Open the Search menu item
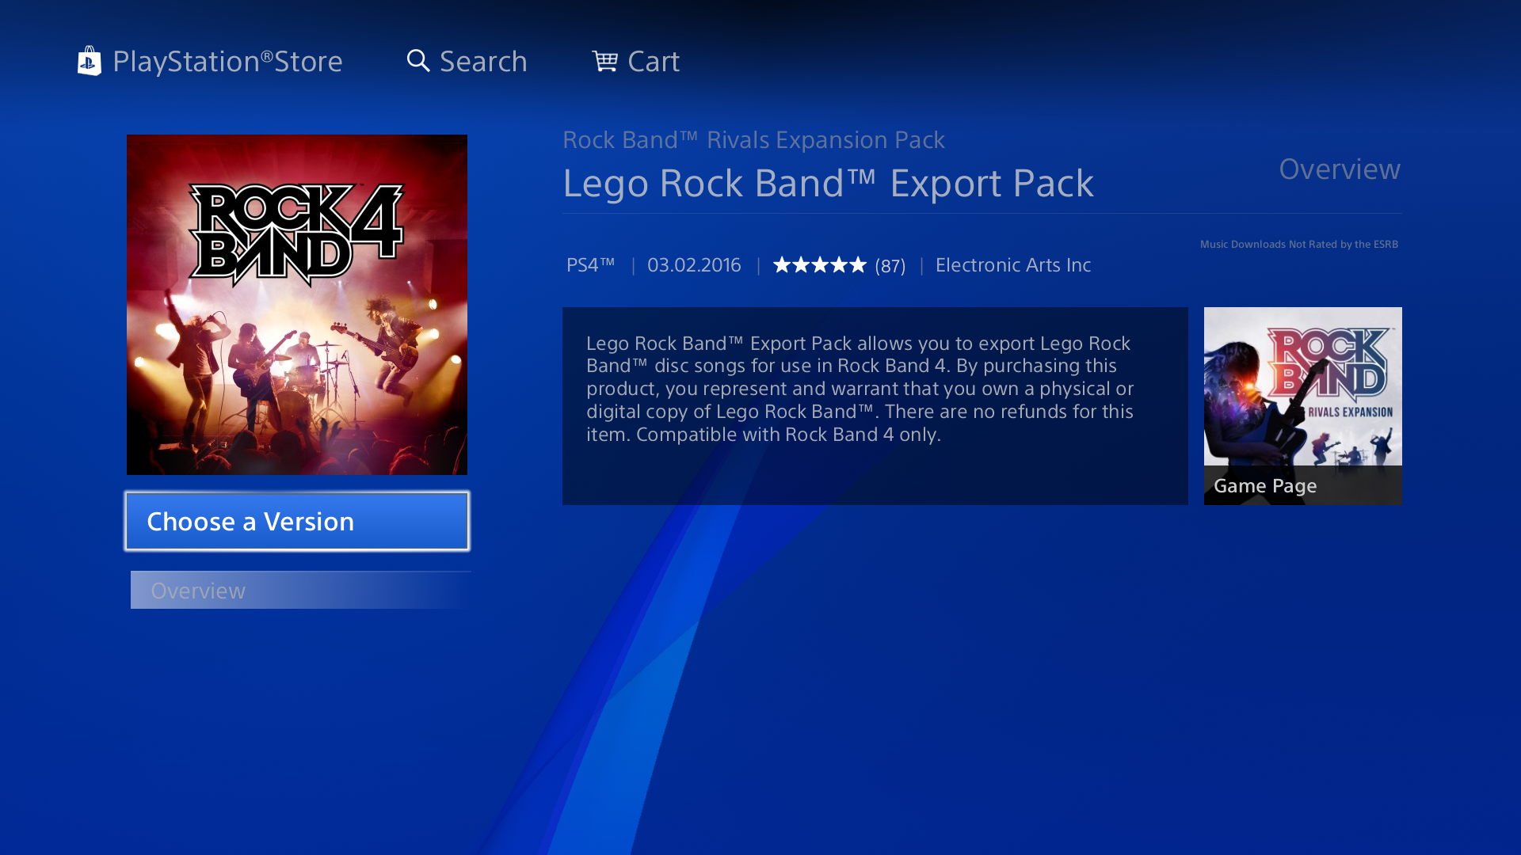 coord(482,61)
